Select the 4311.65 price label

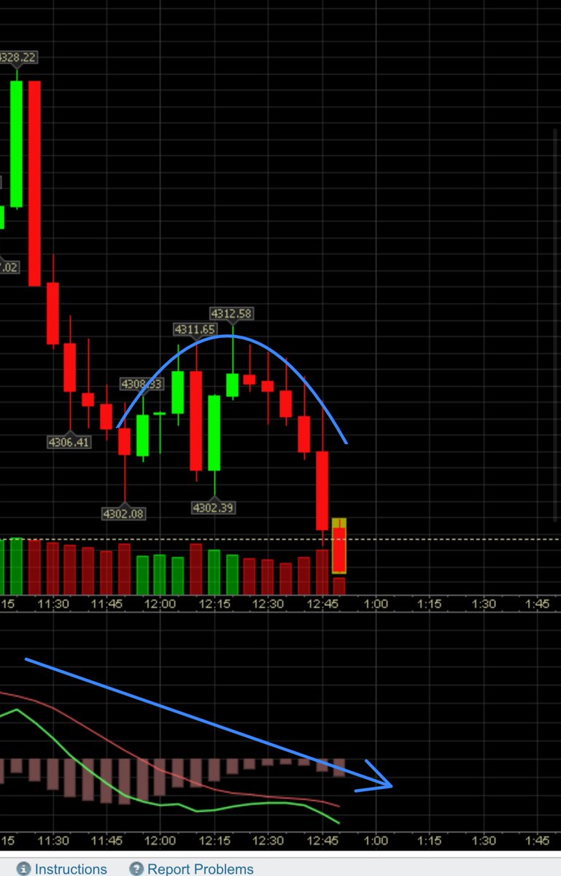(195, 330)
